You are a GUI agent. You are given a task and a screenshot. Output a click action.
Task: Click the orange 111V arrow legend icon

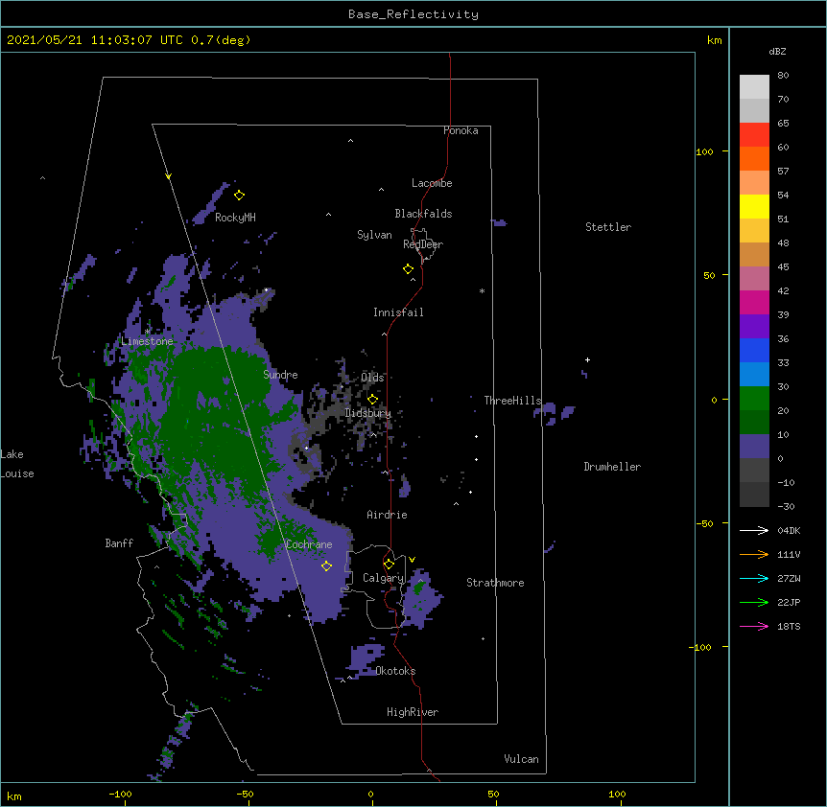coord(754,554)
